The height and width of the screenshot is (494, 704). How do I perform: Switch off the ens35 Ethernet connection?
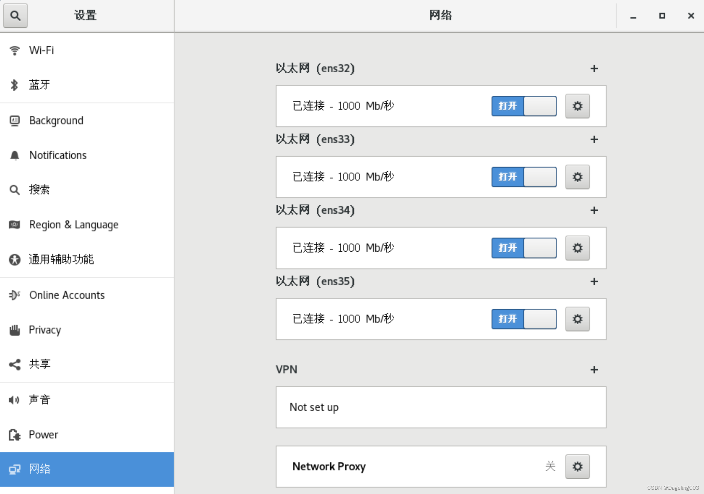[524, 319]
